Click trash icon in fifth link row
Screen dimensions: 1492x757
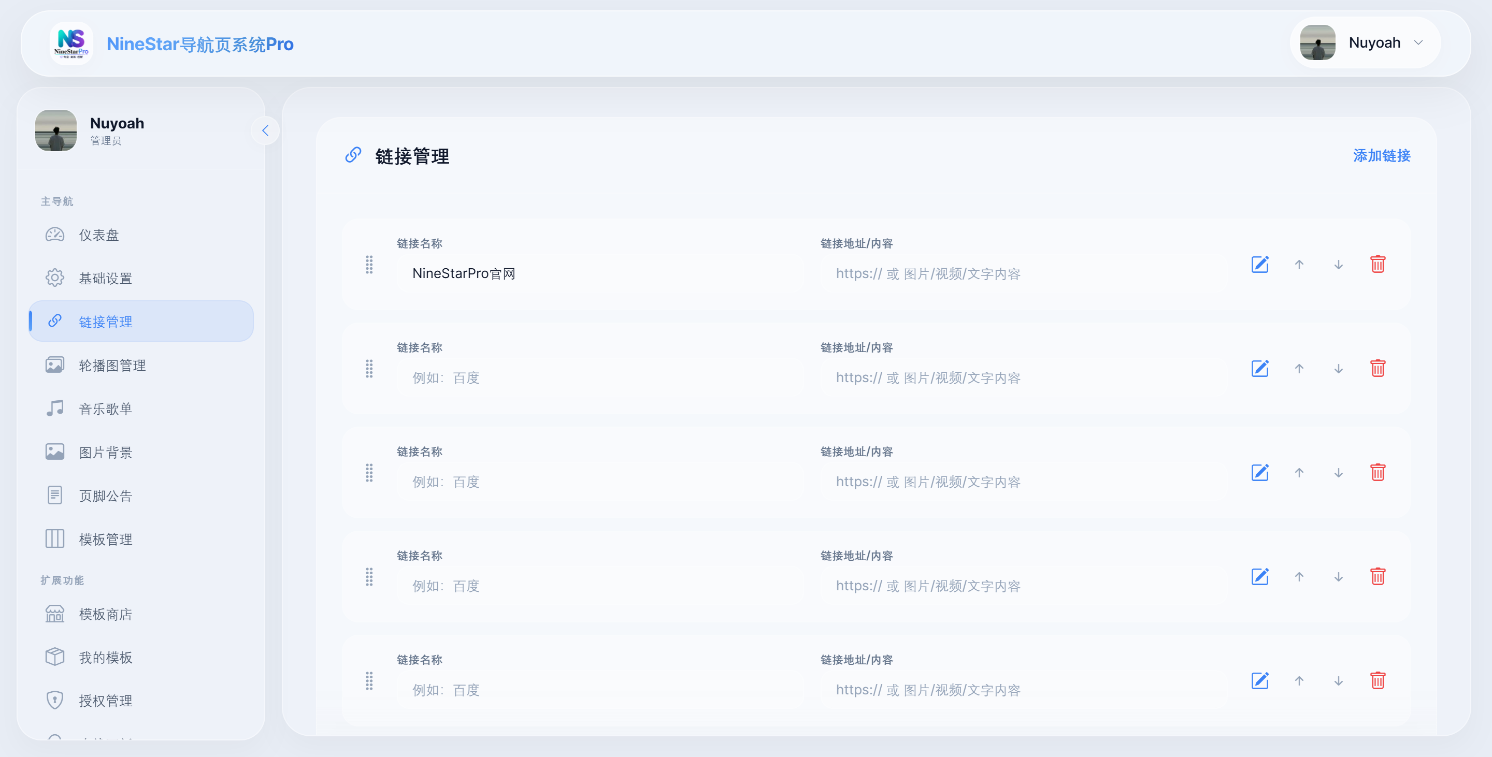[x=1378, y=680]
